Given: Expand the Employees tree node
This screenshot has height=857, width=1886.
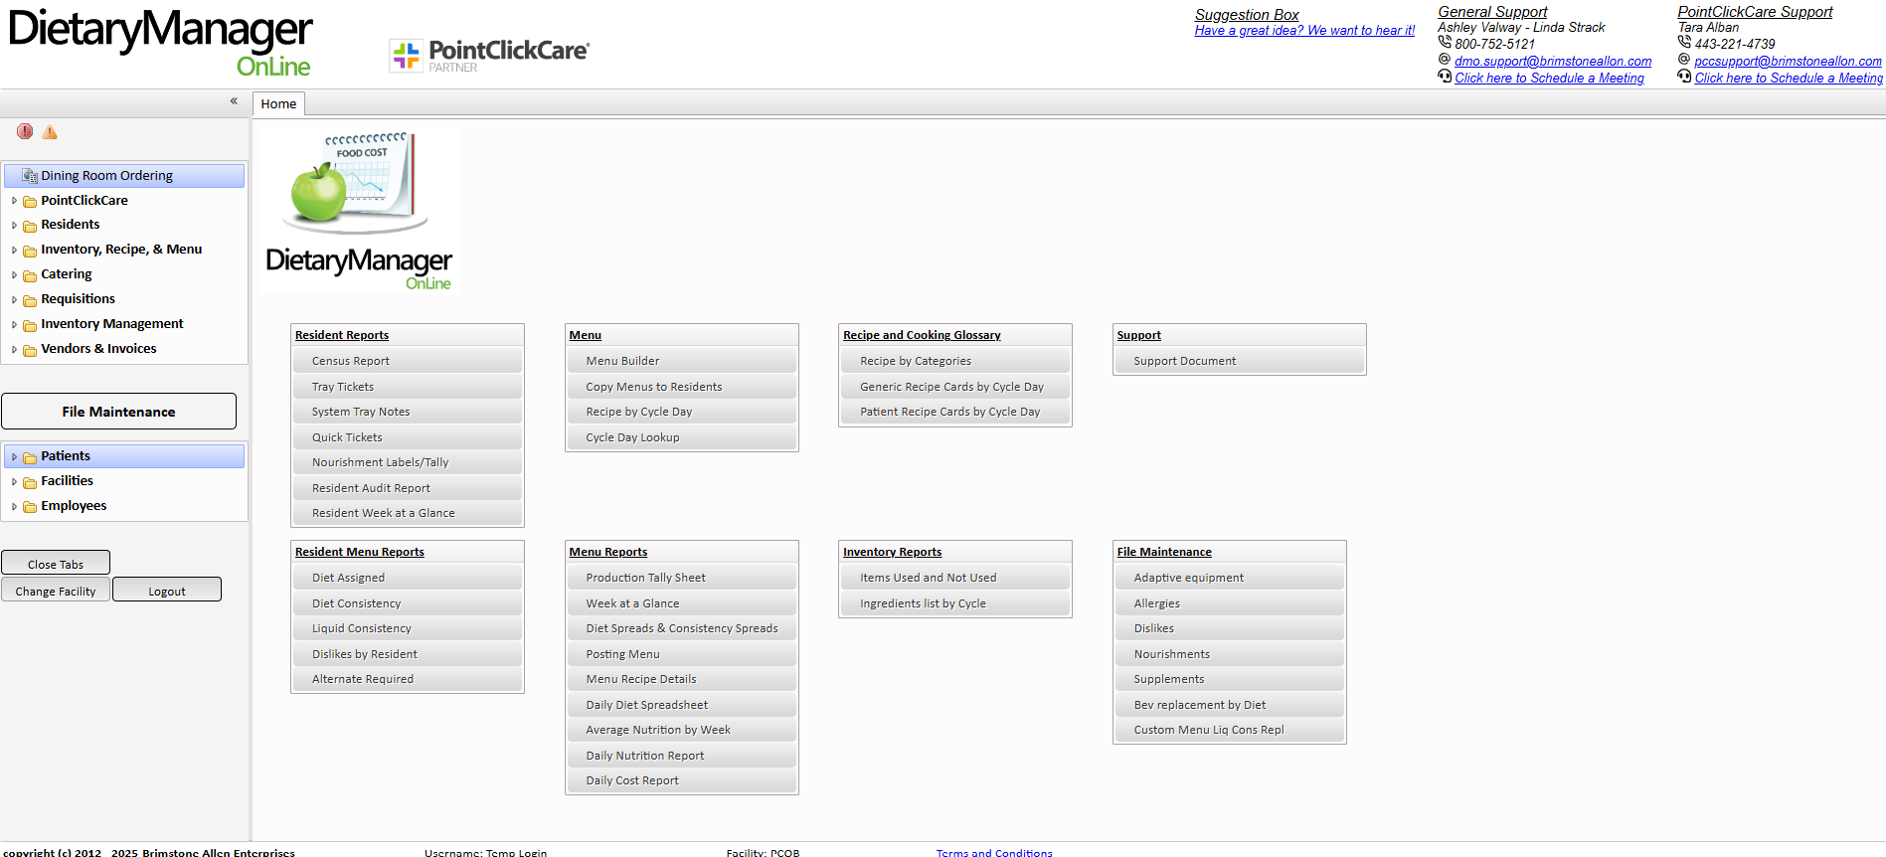Looking at the screenshot, I should [x=14, y=507].
